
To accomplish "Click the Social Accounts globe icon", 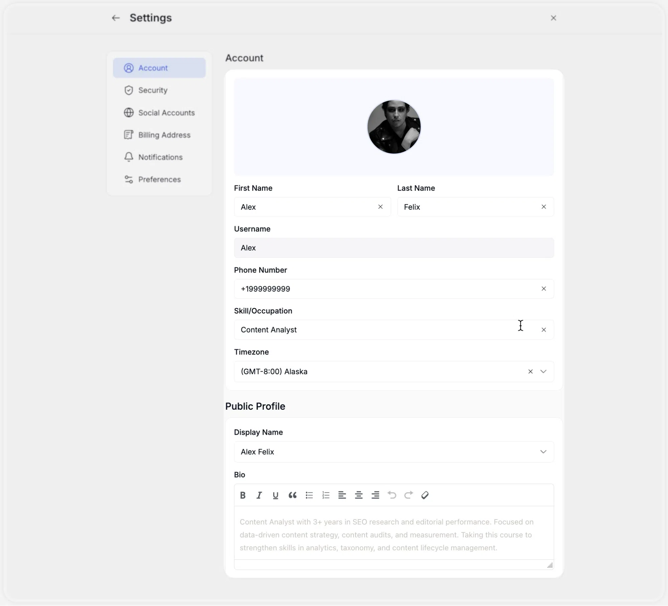I will pos(129,113).
